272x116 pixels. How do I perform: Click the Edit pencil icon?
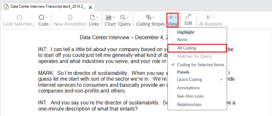click(188, 16)
